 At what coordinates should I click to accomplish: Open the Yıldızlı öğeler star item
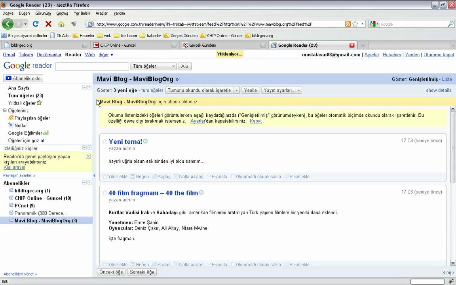coord(25,103)
